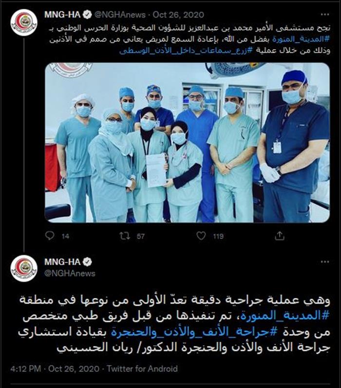Click the verified badge beside first MNG-HA name
341x388 pixels.
tap(87, 15)
